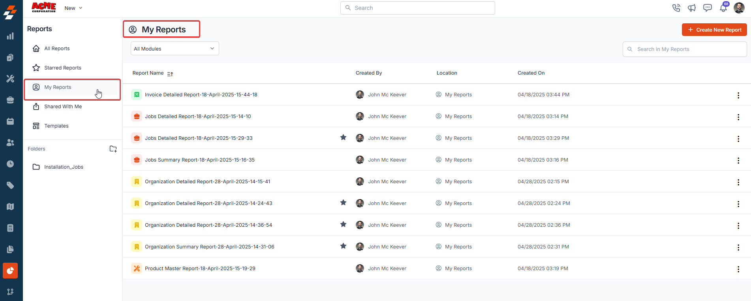Click the Created On column header
Screen dimensions: 751x301
click(531, 73)
